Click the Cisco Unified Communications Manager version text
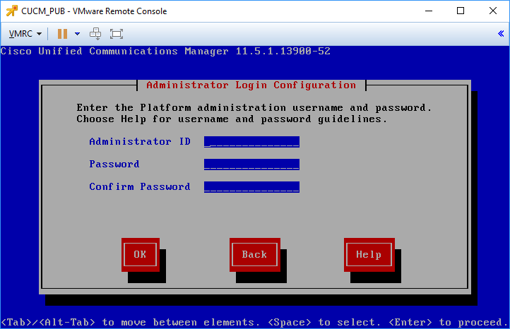The height and width of the screenshot is (329, 510). click(x=165, y=52)
